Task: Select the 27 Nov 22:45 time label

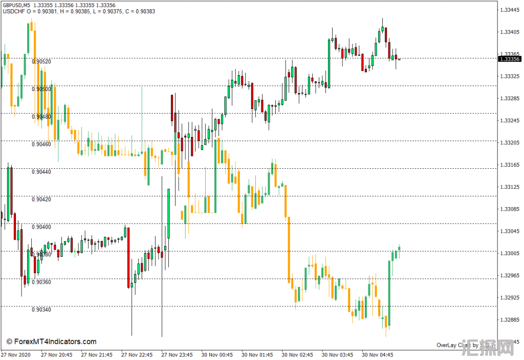Action: (x=137, y=354)
